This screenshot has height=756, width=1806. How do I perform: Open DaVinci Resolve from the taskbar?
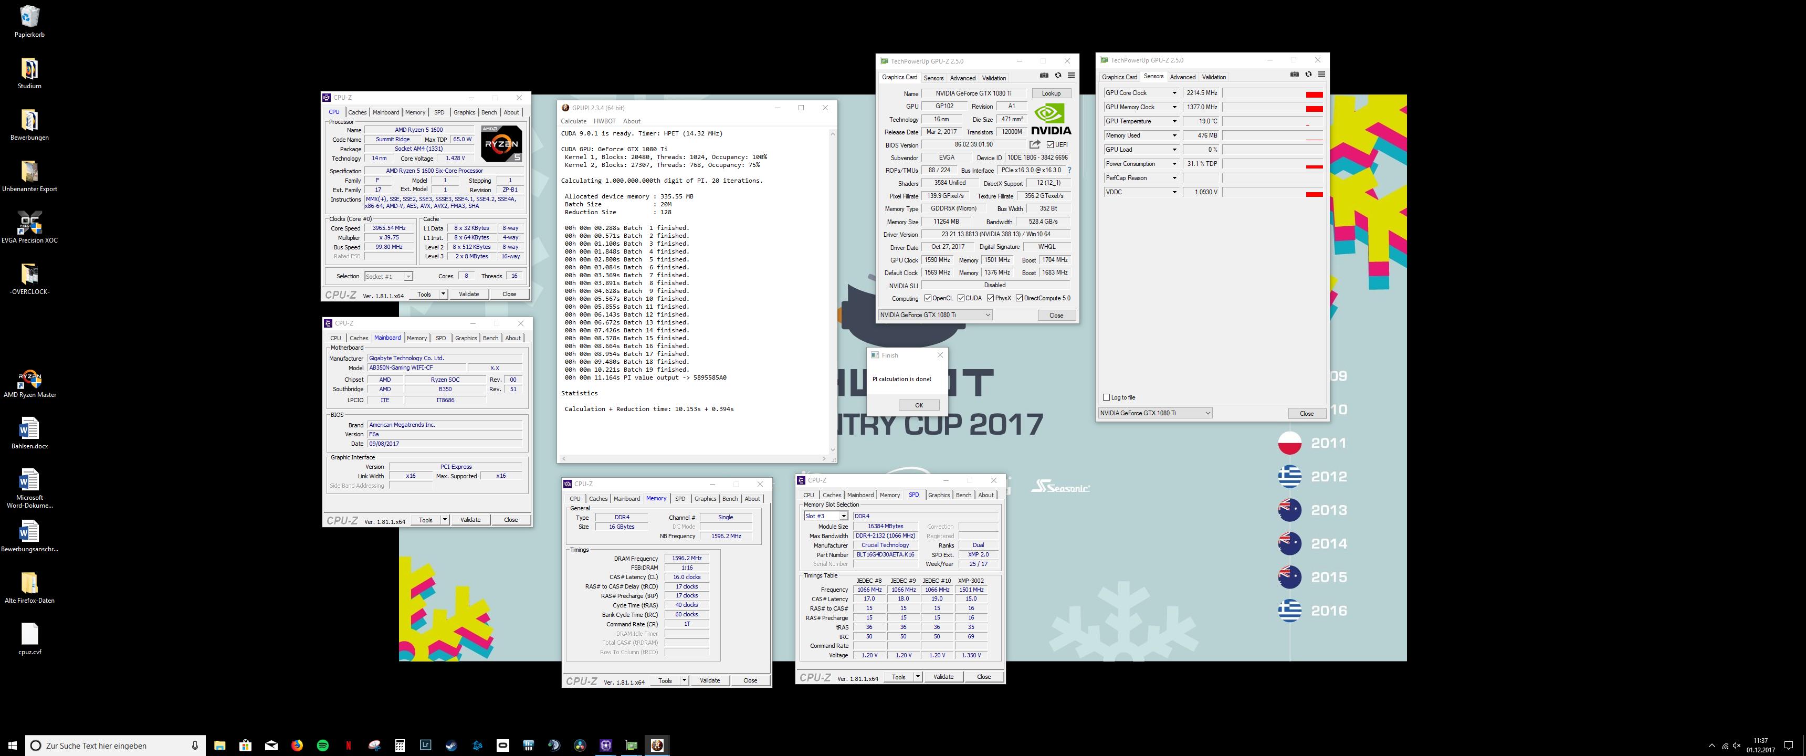[x=580, y=745]
